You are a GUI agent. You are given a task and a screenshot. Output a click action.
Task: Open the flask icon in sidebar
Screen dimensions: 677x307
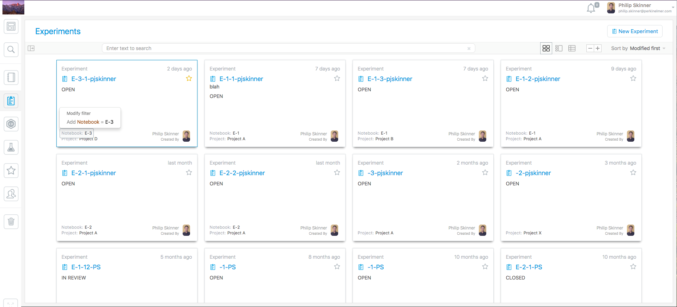tap(11, 147)
